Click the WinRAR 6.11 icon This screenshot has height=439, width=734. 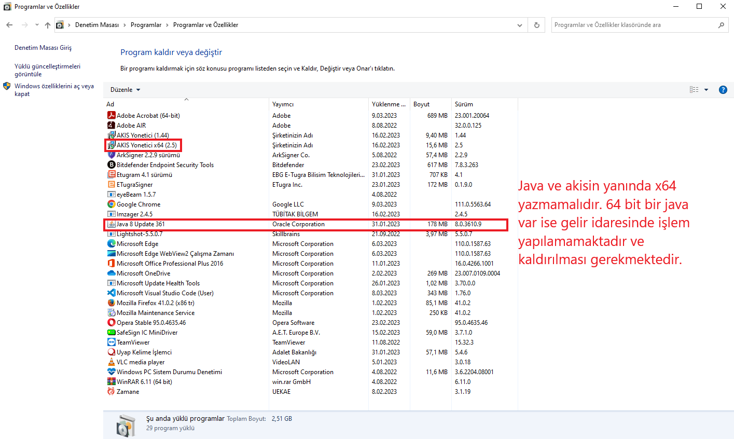click(x=111, y=381)
